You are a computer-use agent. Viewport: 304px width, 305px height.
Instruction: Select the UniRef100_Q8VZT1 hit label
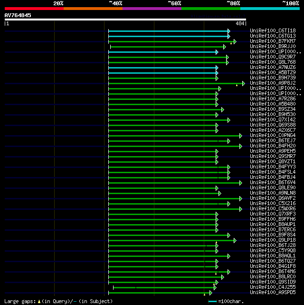click(x=273, y=162)
